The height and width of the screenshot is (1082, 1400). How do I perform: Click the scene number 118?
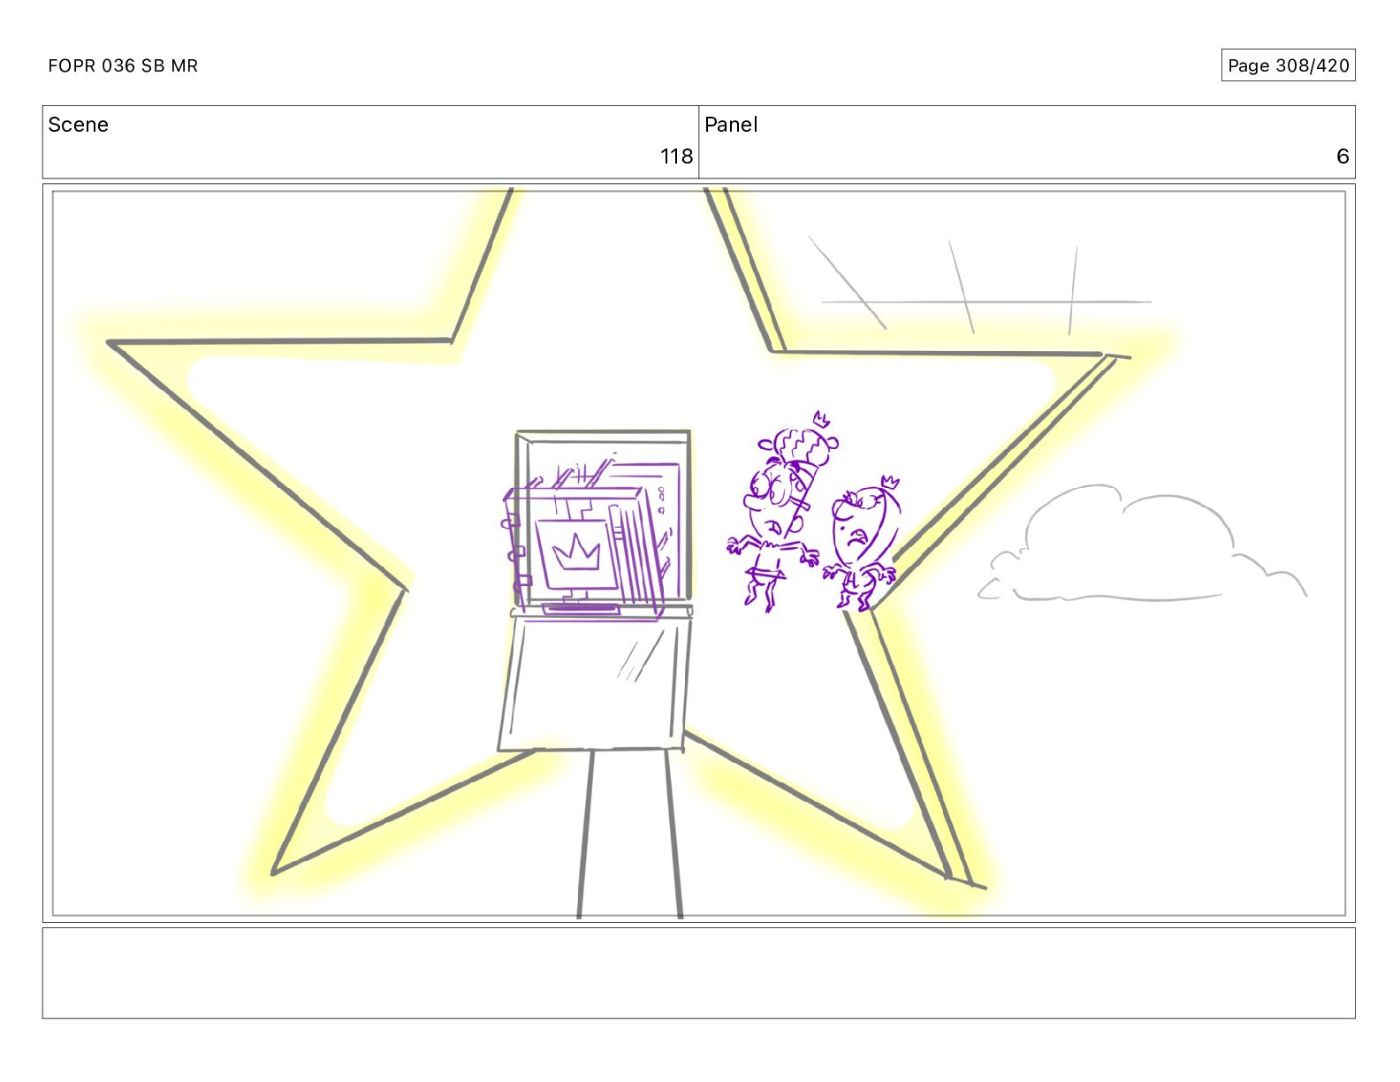coord(676,156)
